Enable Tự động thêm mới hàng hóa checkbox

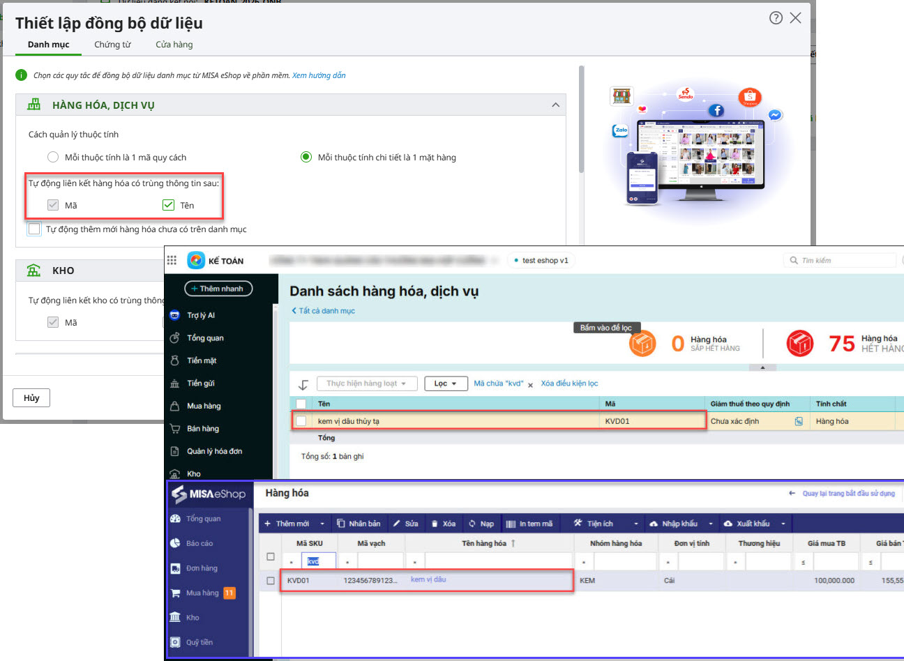[34, 229]
